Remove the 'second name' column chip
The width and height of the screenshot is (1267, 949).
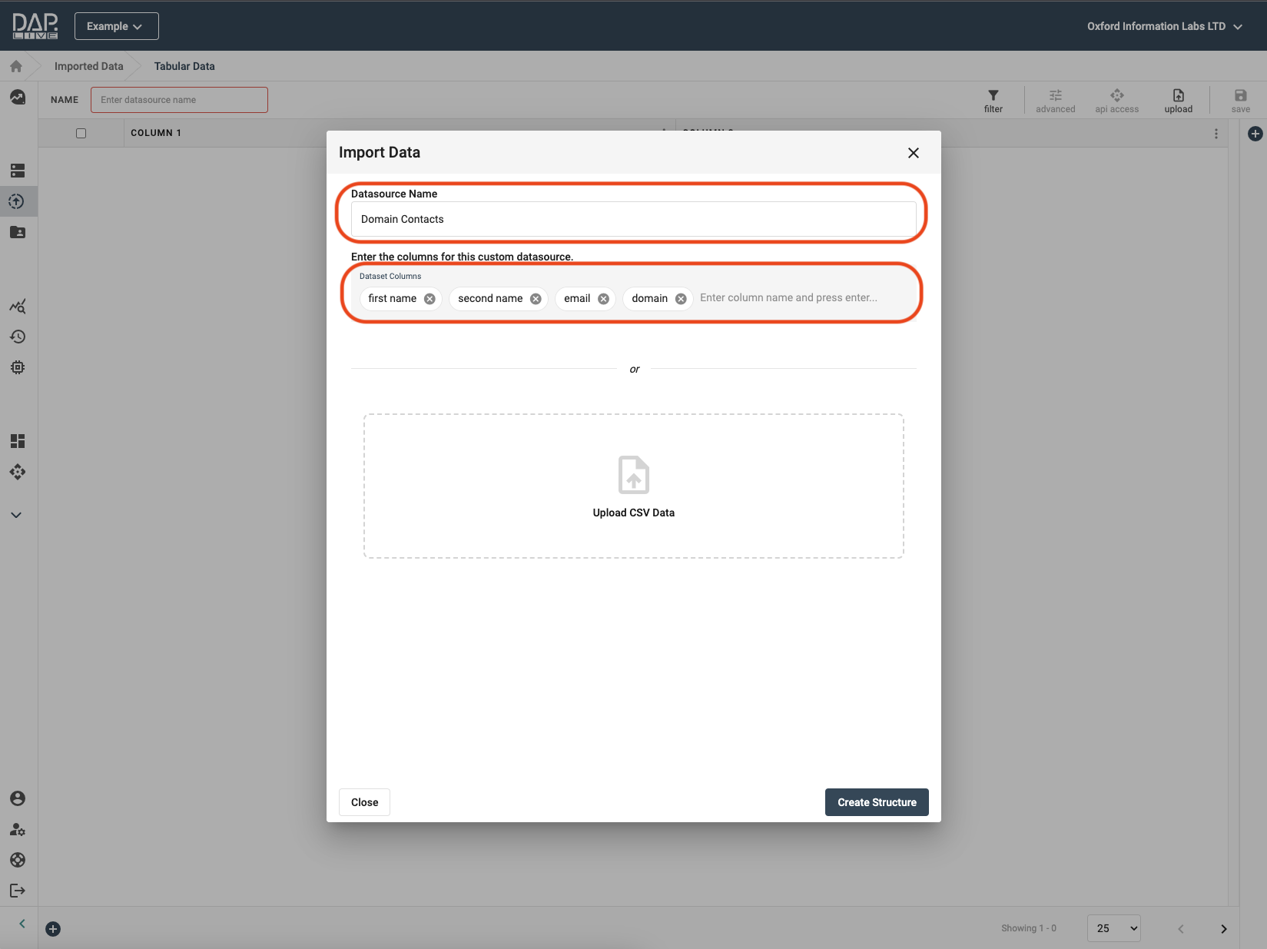coord(536,299)
